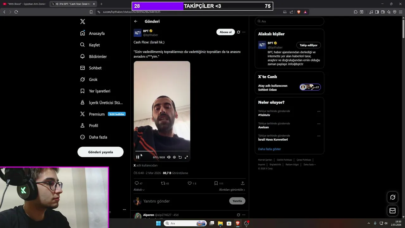Open a new browser tab
The height and width of the screenshot is (228, 405).
[101, 4]
